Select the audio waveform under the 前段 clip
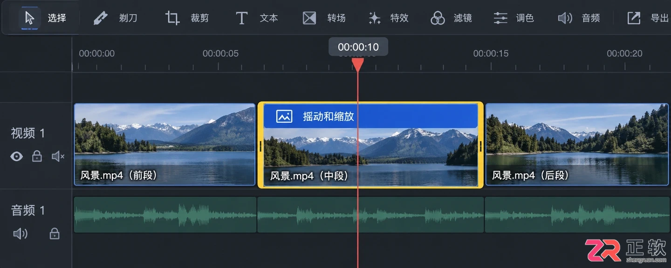 (165, 214)
